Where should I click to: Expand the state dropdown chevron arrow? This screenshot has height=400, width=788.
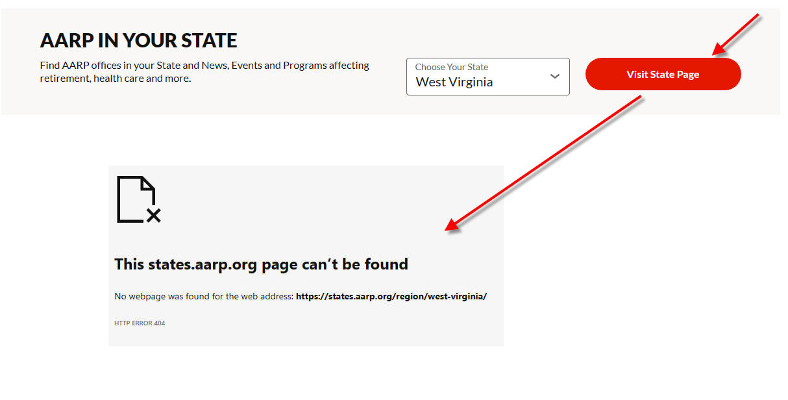(x=554, y=76)
